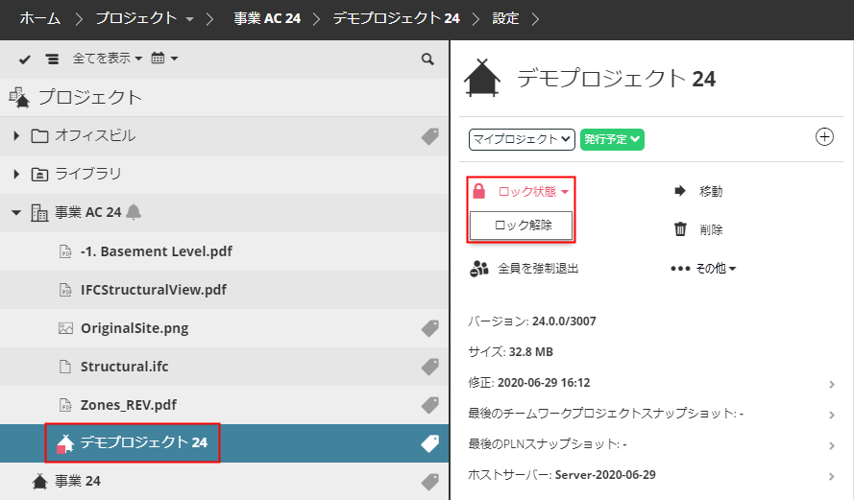Click the large house icon in detail header
The width and height of the screenshot is (854, 500).
[x=482, y=78]
